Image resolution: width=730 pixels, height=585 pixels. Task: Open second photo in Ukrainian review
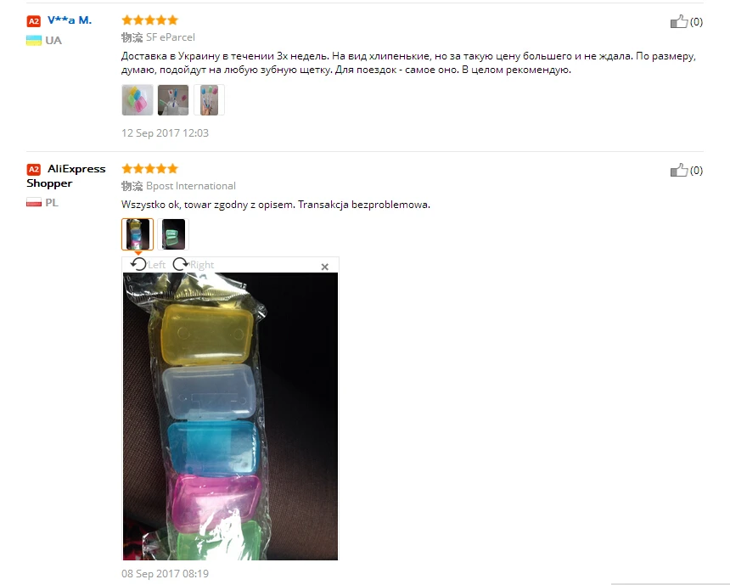pos(173,99)
